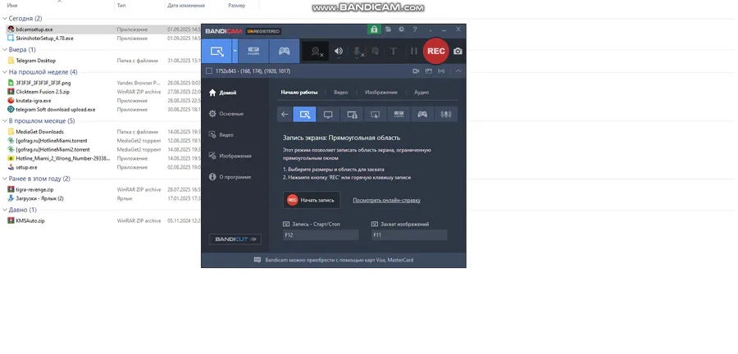Select MediaGet Downloads folder
This screenshot has height=354, width=738.
click(x=39, y=132)
